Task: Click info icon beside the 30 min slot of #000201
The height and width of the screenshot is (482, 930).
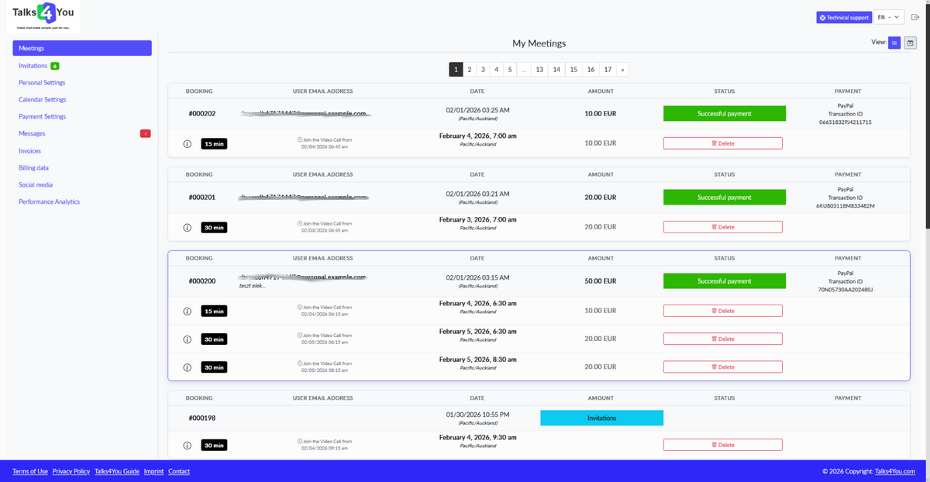Action: coord(187,226)
